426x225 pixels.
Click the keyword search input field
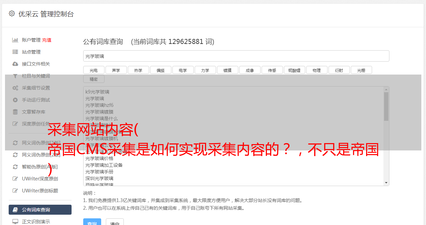coord(236,56)
